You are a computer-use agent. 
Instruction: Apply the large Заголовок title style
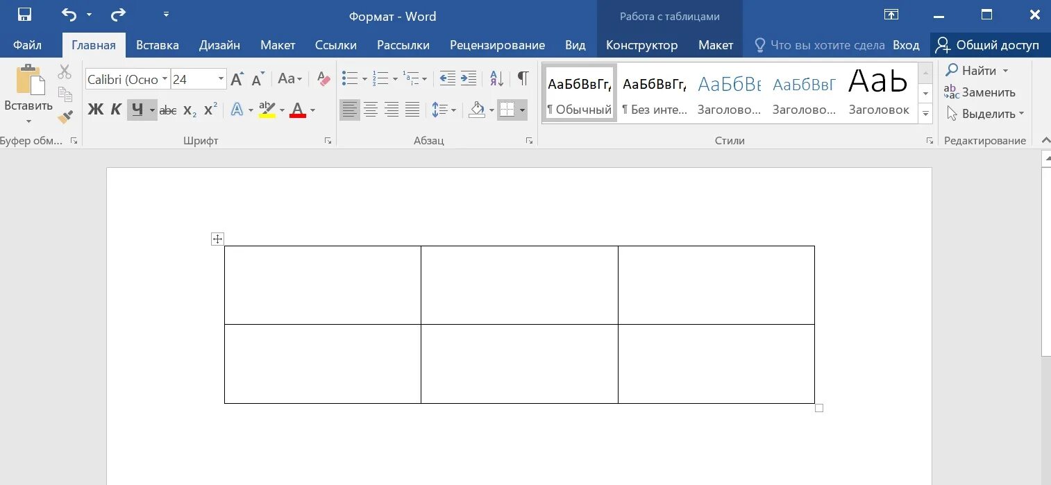tap(879, 94)
